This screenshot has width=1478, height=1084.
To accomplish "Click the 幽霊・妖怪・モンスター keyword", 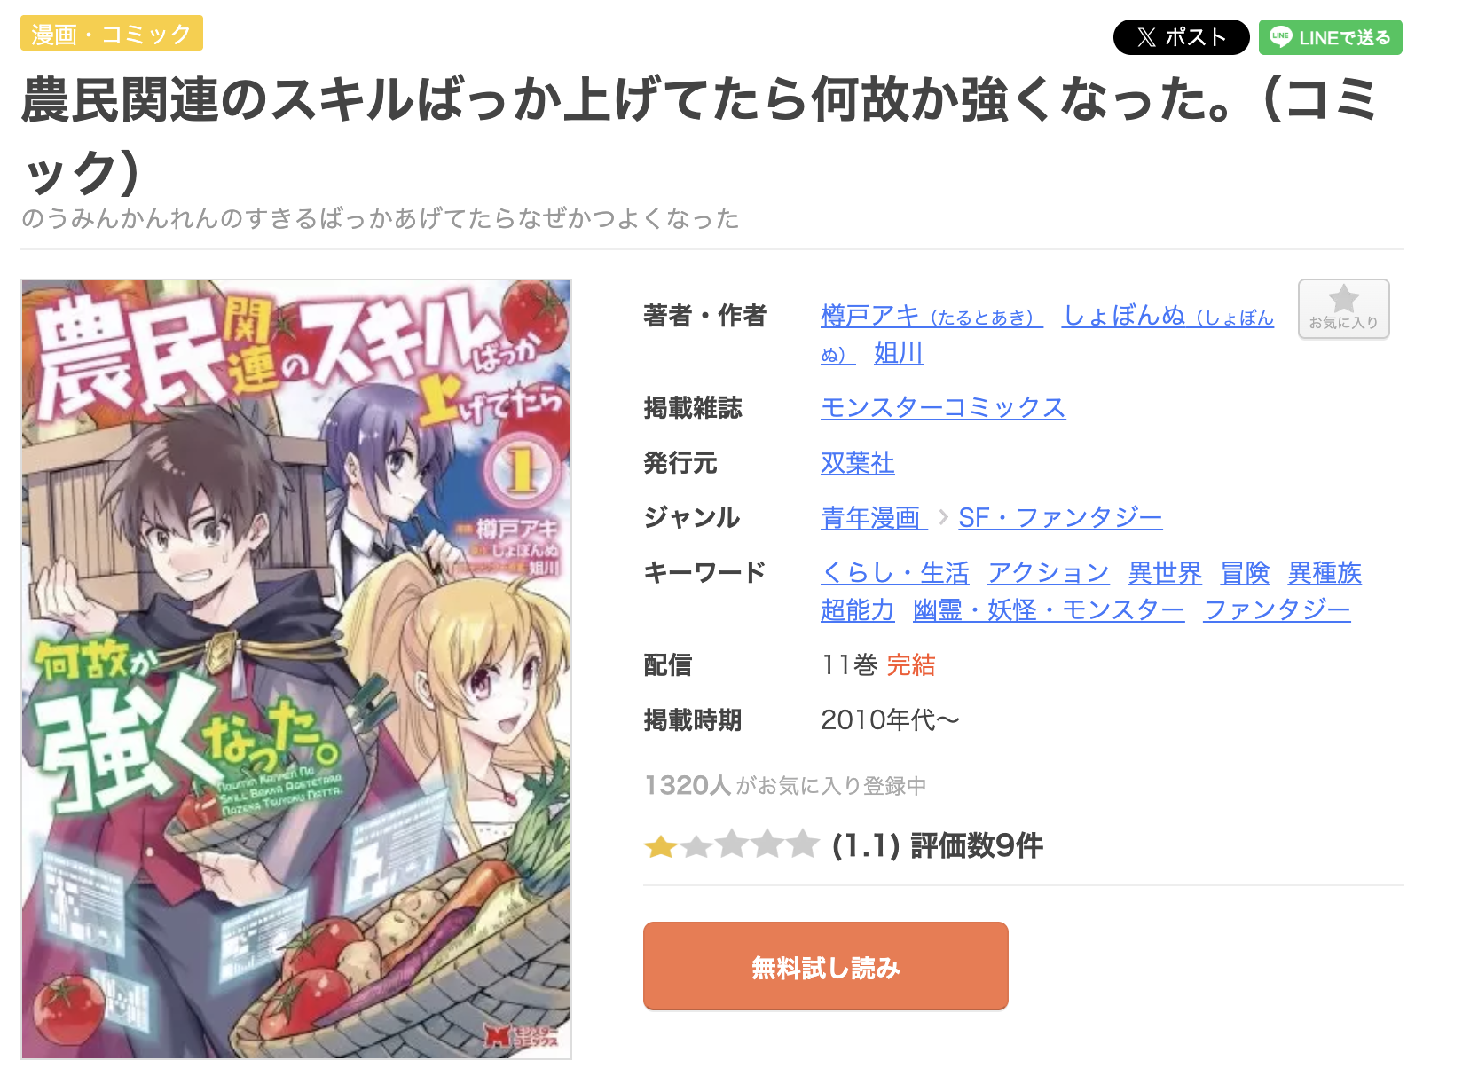I will coord(1049,610).
